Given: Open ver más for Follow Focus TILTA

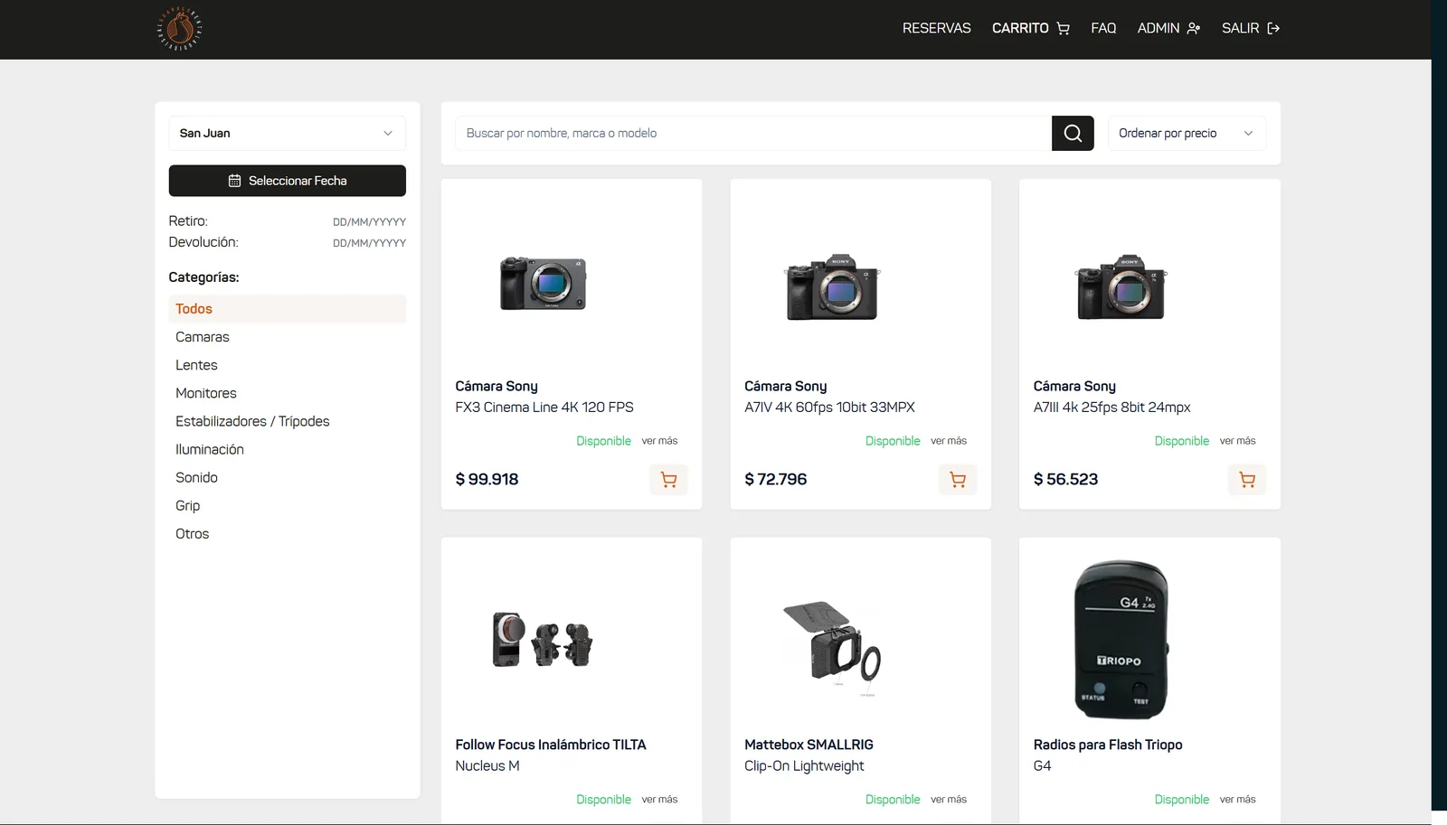Looking at the screenshot, I should 659,800.
